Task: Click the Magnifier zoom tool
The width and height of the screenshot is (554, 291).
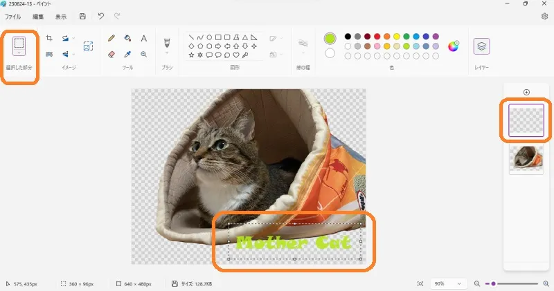Action: coord(144,54)
